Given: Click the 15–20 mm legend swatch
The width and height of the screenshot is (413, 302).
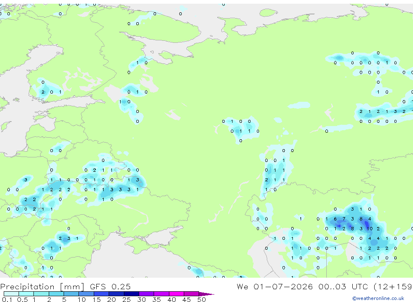Looking at the screenshot, I should [x=102, y=294].
